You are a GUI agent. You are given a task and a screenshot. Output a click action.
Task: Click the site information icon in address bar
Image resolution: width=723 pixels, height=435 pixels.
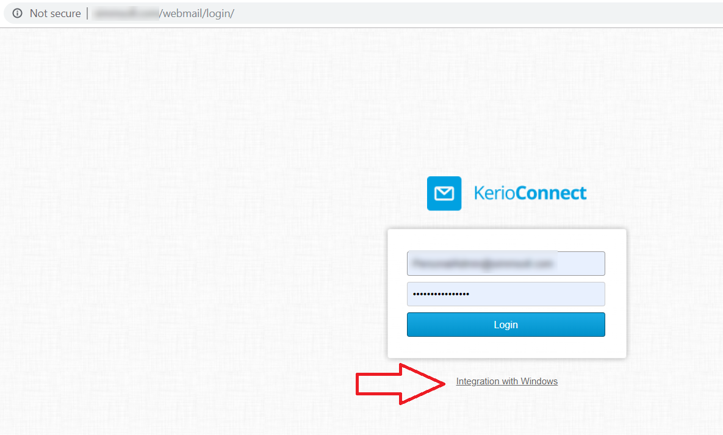17,13
